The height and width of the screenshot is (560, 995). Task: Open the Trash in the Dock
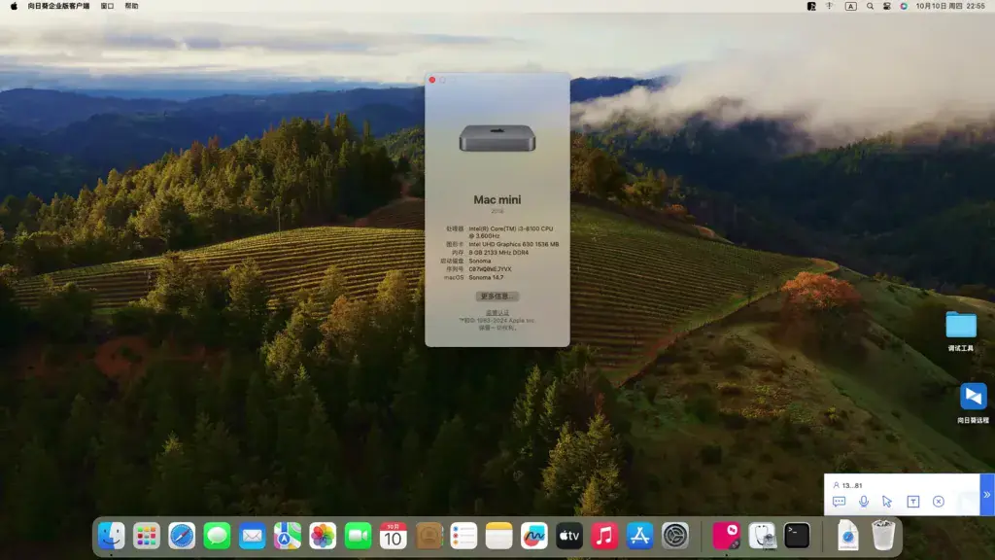(x=882, y=536)
